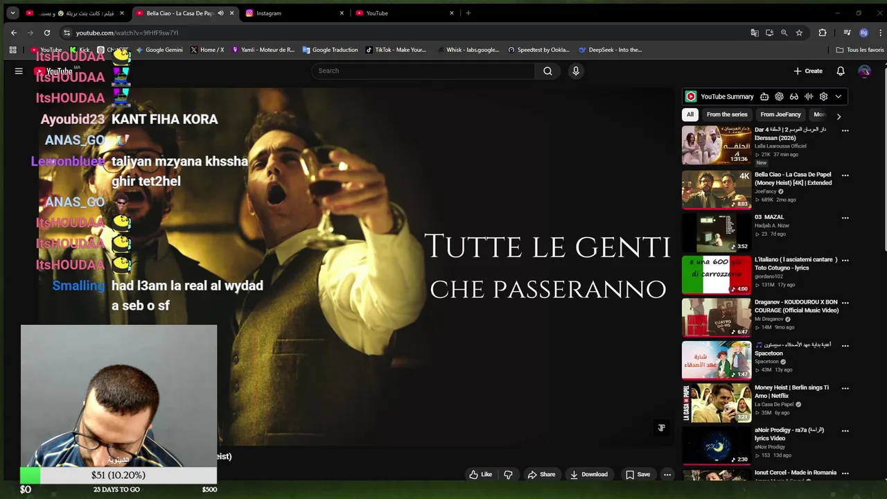Image resolution: width=887 pixels, height=499 pixels.
Task: Like the video
Action: coord(480,475)
